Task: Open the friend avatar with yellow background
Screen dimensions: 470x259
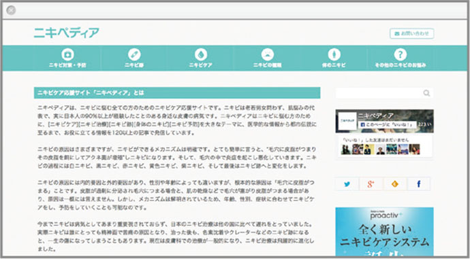Action: (x=369, y=150)
